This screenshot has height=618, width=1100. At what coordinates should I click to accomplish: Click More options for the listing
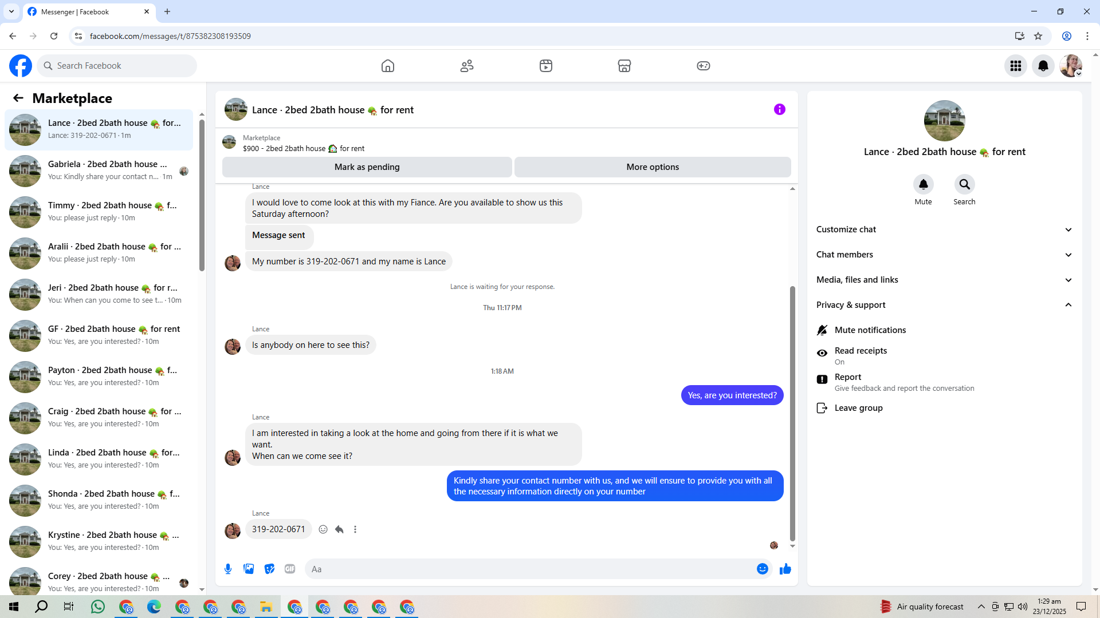tap(653, 167)
